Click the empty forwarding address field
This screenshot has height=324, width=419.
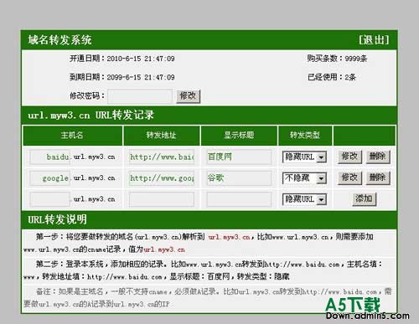pyautogui.click(x=162, y=199)
